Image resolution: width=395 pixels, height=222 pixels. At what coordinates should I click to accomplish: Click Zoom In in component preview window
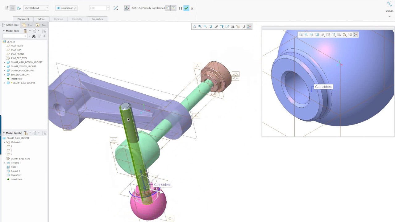click(306, 35)
